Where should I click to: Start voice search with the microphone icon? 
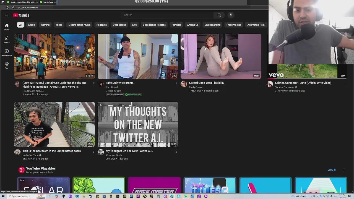[231, 15]
